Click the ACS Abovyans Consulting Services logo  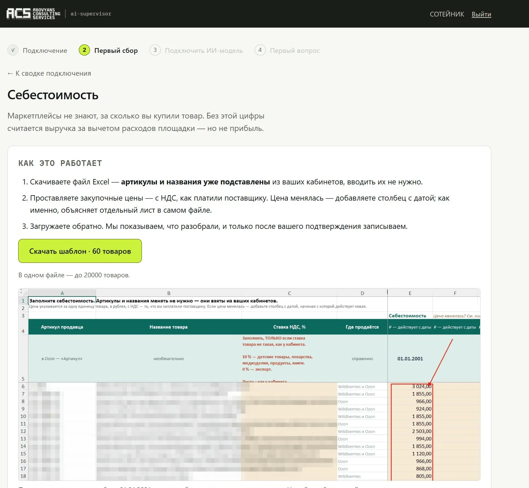pos(33,14)
